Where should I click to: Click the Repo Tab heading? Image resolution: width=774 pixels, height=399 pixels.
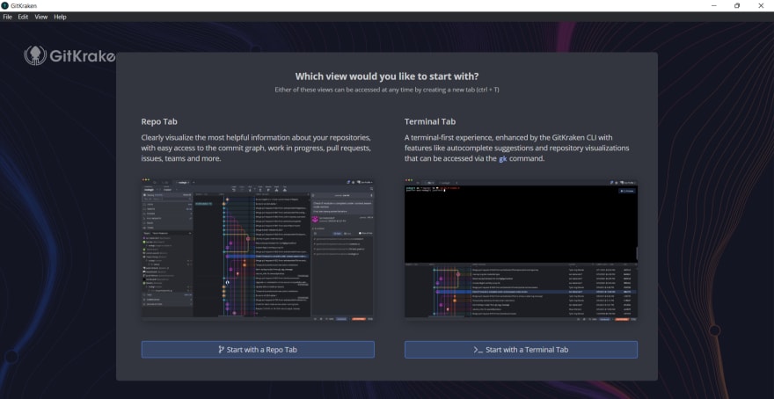click(159, 121)
